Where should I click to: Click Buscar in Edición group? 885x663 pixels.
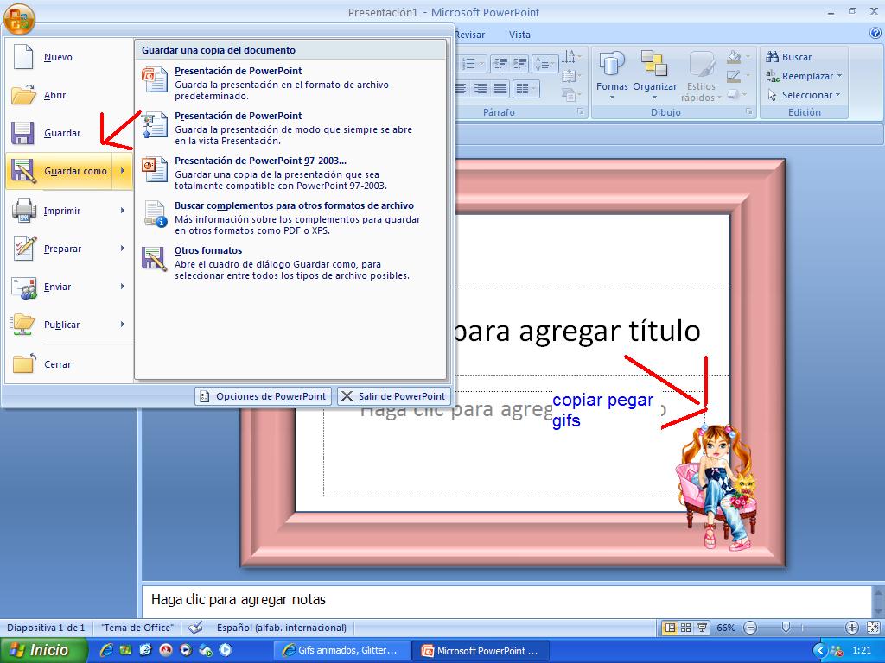pos(788,57)
